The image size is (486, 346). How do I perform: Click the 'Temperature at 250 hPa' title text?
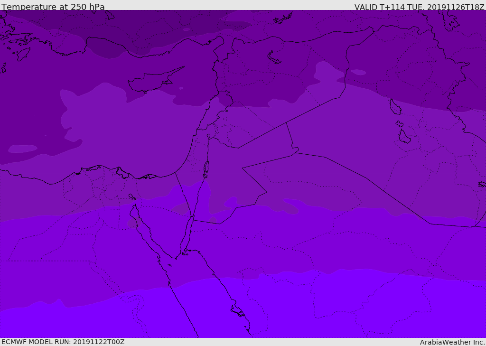point(53,7)
